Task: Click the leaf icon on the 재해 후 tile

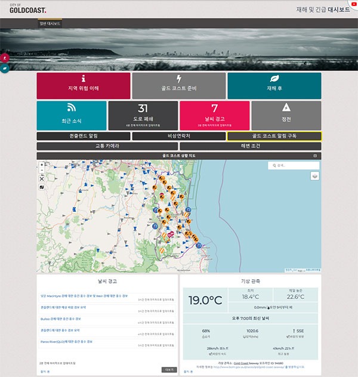Action: pyautogui.click(x=274, y=78)
